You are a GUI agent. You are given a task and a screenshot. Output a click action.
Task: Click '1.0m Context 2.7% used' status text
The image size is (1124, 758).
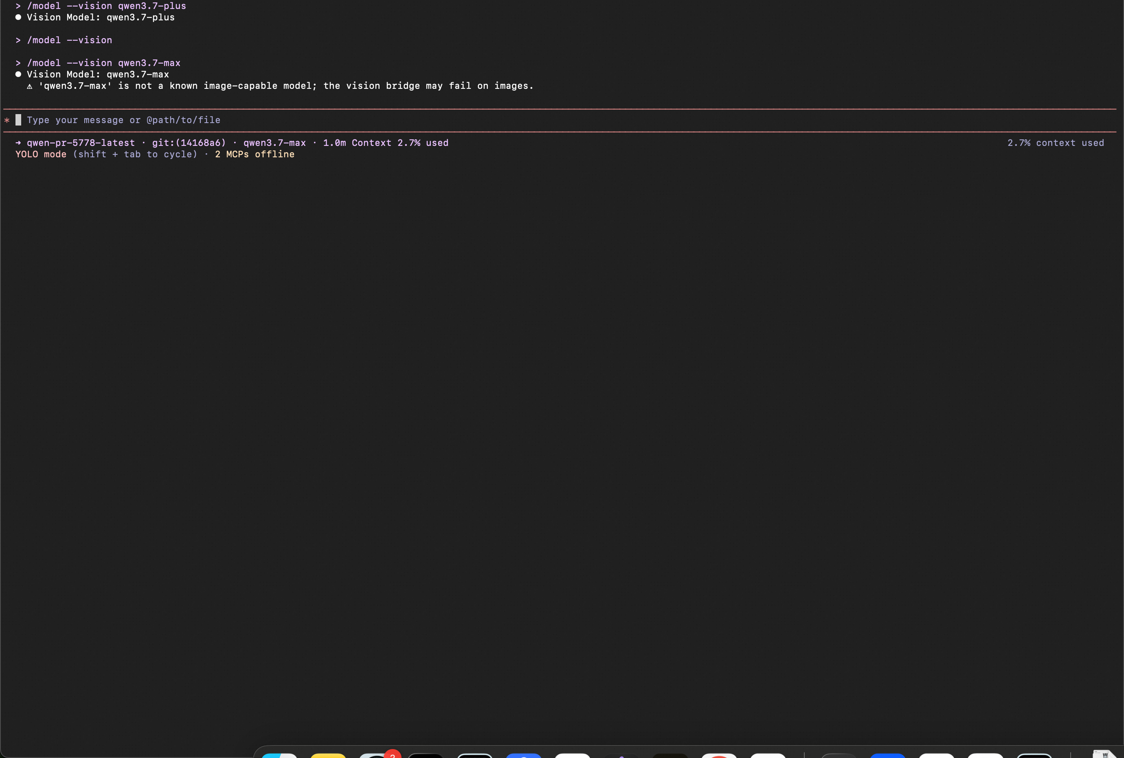(x=385, y=143)
